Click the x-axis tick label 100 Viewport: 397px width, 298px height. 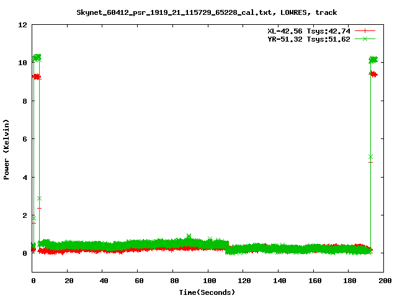tap(210, 281)
